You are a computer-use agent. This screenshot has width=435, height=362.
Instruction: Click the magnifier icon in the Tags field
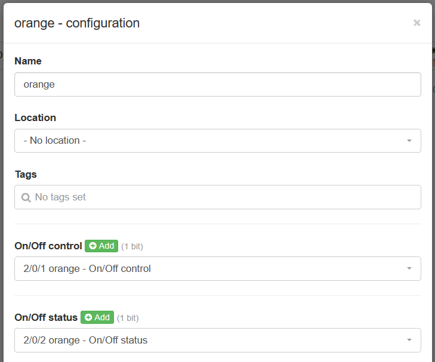pos(26,197)
